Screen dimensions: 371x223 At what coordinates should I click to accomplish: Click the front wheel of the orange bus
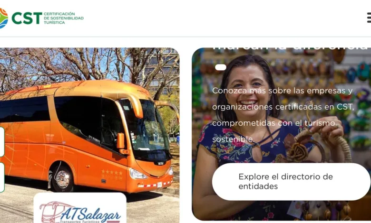point(62,178)
